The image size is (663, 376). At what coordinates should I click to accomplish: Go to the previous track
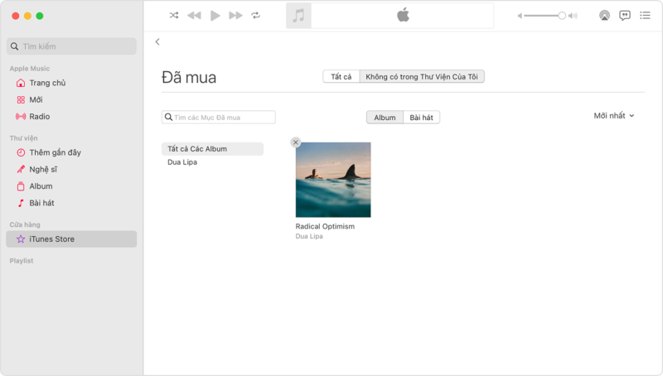(x=194, y=16)
